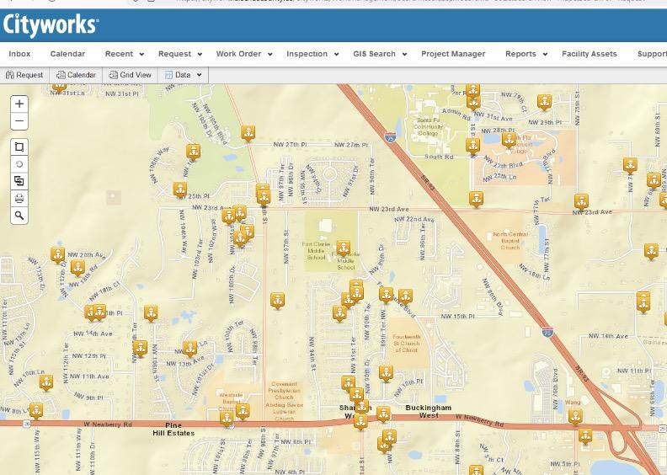Select map marker above NW 10th Pl
Image resolution: width=667 pixels, height=475 pixels.
(x=386, y=373)
